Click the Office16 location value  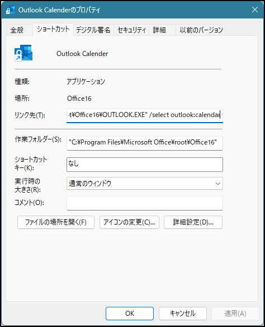(79, 99)
